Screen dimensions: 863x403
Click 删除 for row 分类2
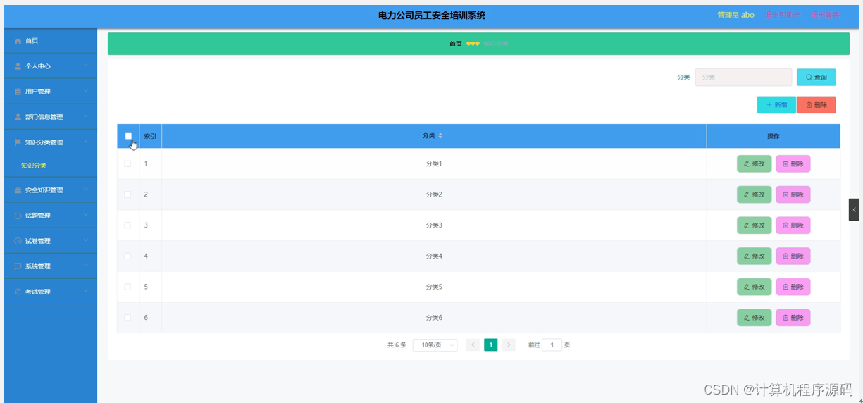tap(793, 194)
